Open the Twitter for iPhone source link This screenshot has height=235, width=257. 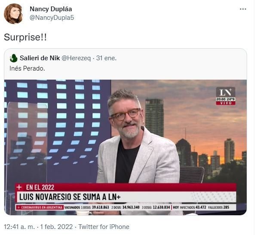tap(104, 227)
